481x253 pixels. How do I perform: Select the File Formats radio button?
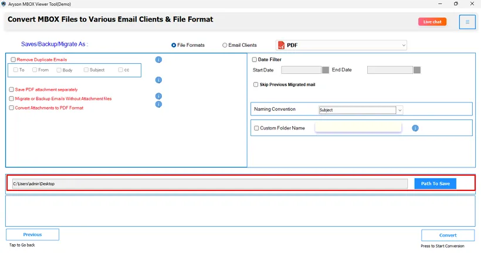click(x=174, y=45)
